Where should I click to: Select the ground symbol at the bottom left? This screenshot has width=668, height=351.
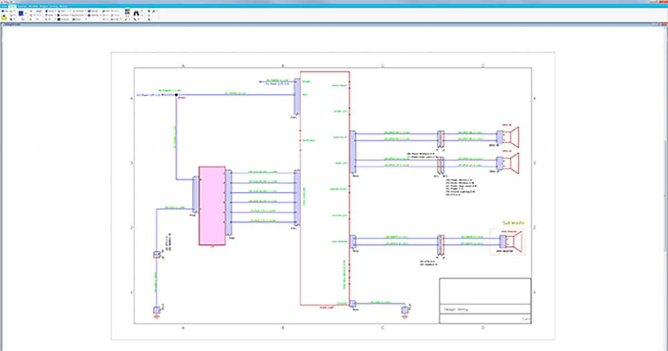tap(156, 313)
